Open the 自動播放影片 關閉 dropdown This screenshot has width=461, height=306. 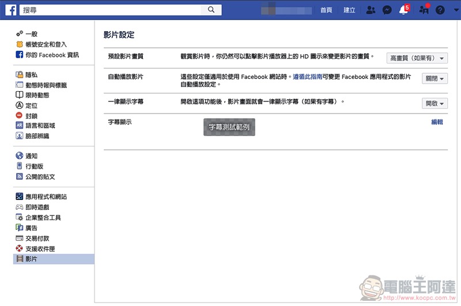tap(434, 78)
